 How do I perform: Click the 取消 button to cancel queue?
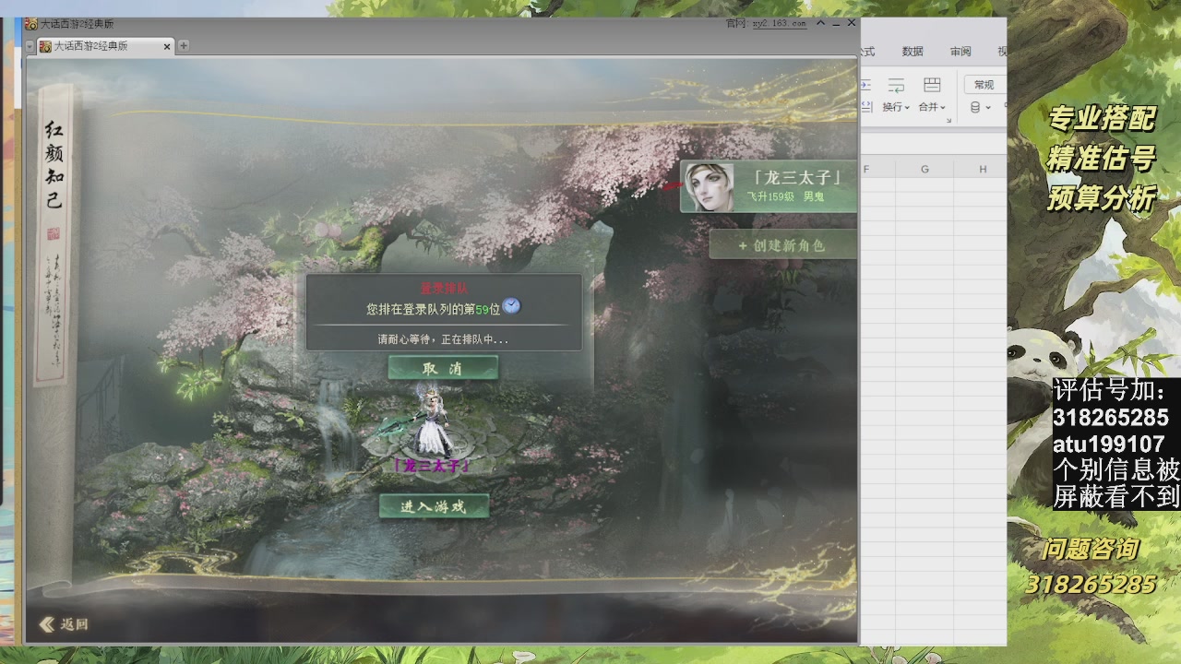click(x=443, y=368)
